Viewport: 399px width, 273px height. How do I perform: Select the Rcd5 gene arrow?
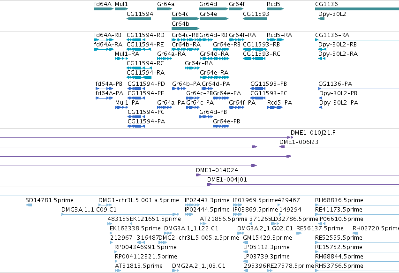(x=275, y=9)
